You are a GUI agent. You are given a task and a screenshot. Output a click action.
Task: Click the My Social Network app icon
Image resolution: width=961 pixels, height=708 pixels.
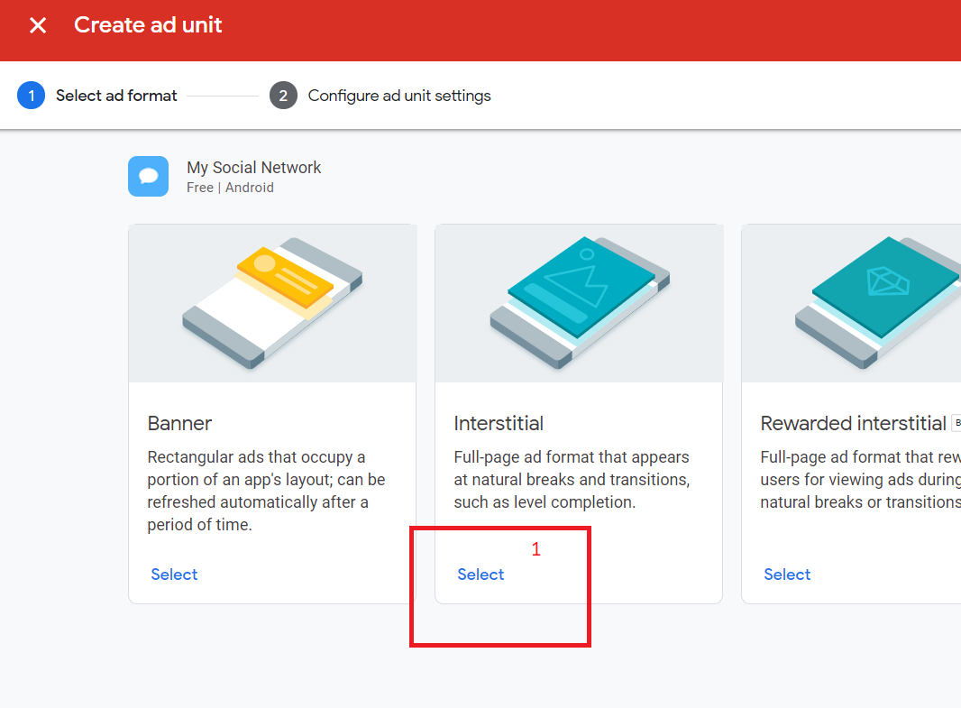click(x=148, y=176)
